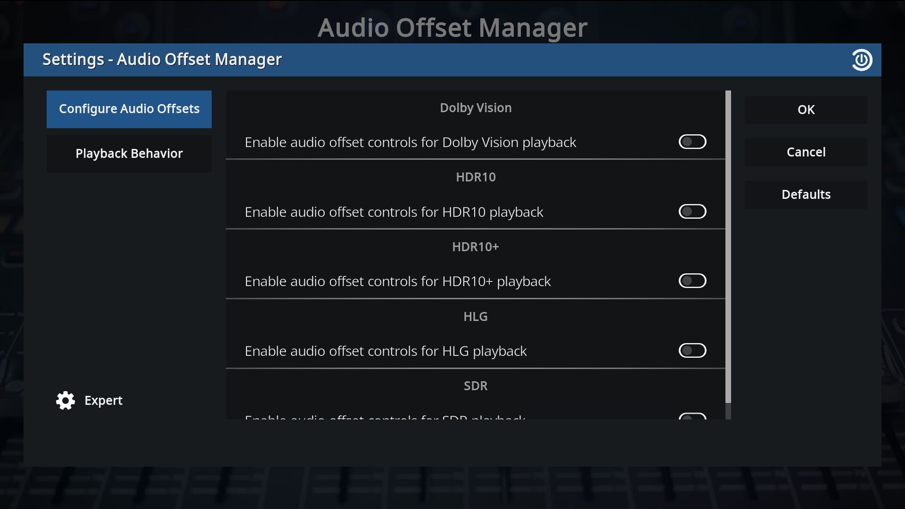
Task: Change settings level via Expert label
Action: (x=103, y=401)
